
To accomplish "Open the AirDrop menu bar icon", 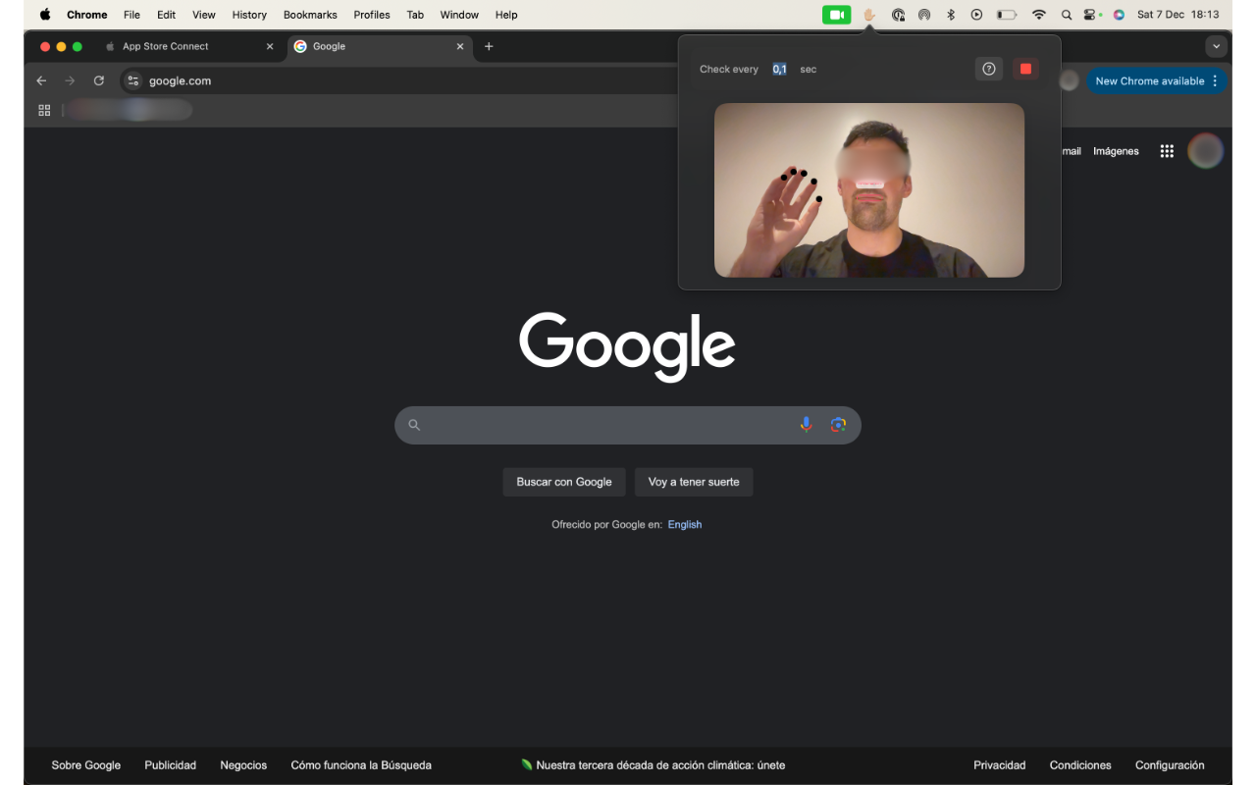I will pos(924,15).
